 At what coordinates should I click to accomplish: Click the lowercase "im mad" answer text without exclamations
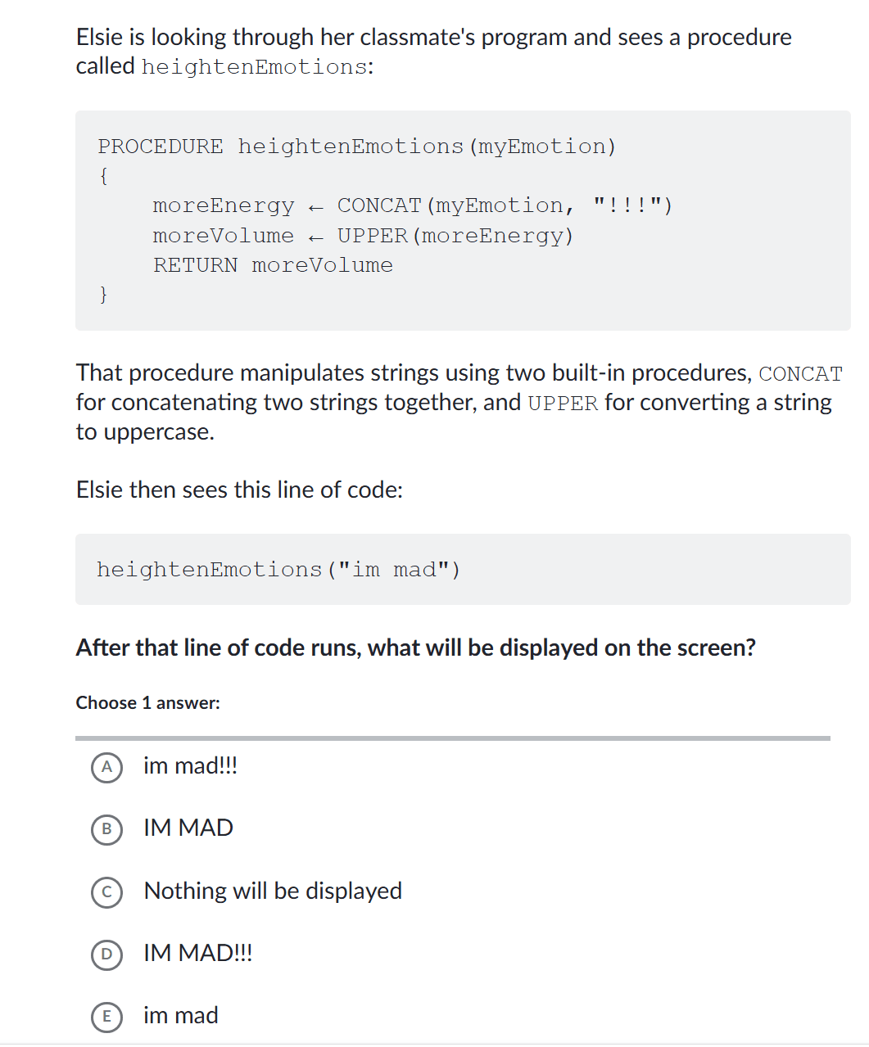pos(180,1015)
